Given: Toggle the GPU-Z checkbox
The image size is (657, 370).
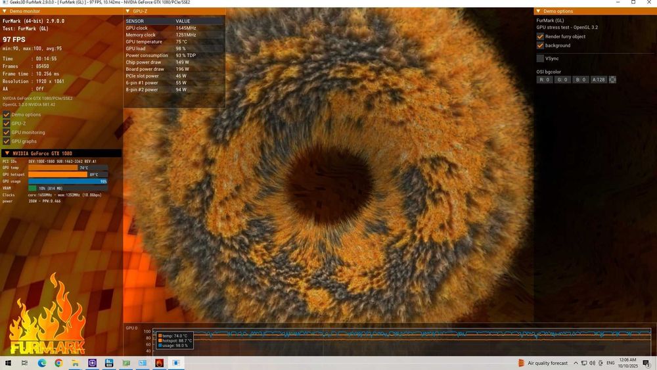Looking at the screenshot, I should tap(7, 123).
